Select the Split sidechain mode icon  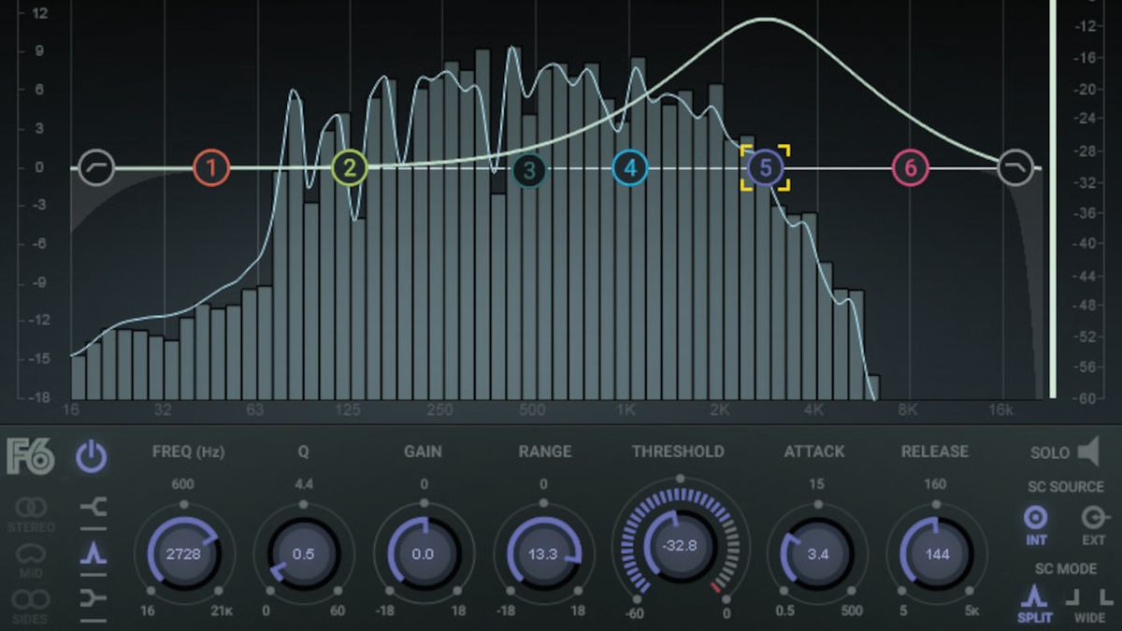pyautogui.click(x=1033, y=595)
